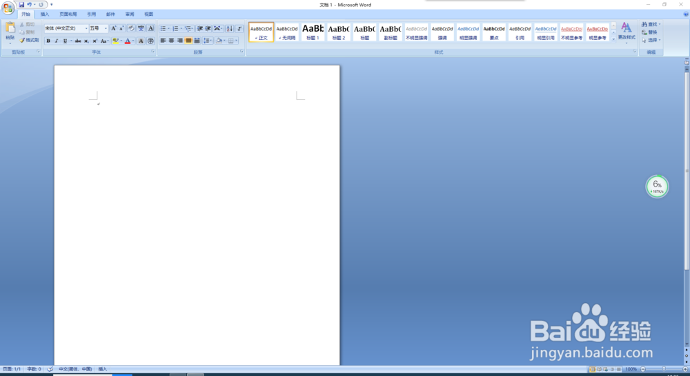Switch to the Mailings (邮件) tab
This screenshot has width=690, height=376.
[110, 14]
